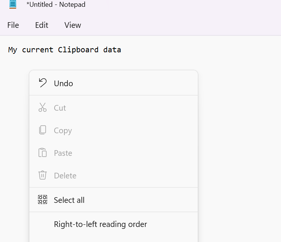This screenshot has height=242, width=281.
Task: Open the Edit menu
Action: (41, 25)
